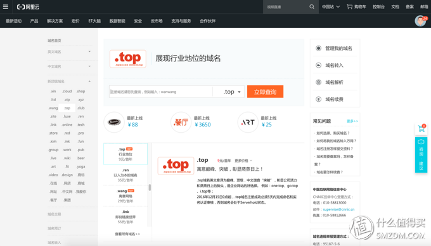
Task: Select .design in sidebar domain list
Action: (x=67, y=175)
